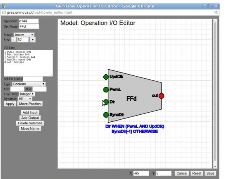Click the 'I UpdClk: event' line in I/O List

point(18,60)
